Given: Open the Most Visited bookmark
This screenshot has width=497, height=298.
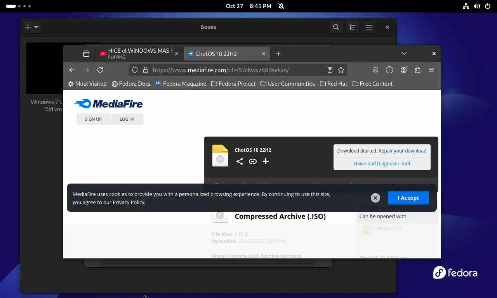Looking at the screenshot, I should [x=87, y=84].
